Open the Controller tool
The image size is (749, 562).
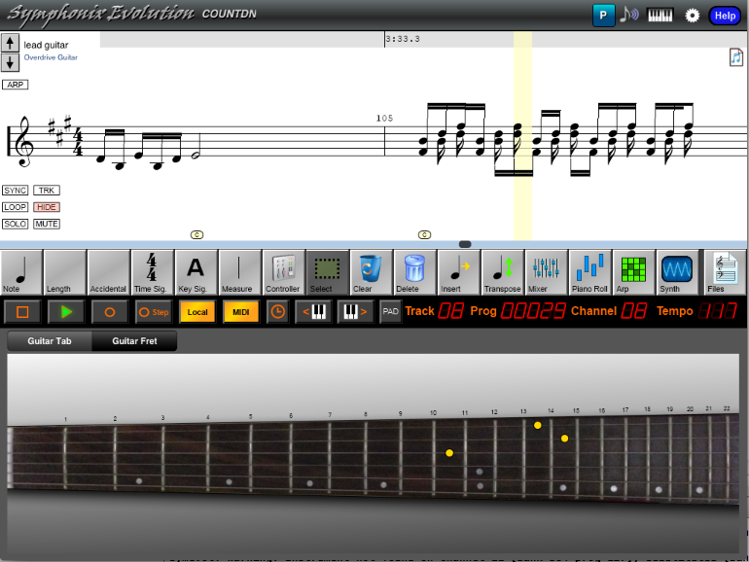coord(283,272)
